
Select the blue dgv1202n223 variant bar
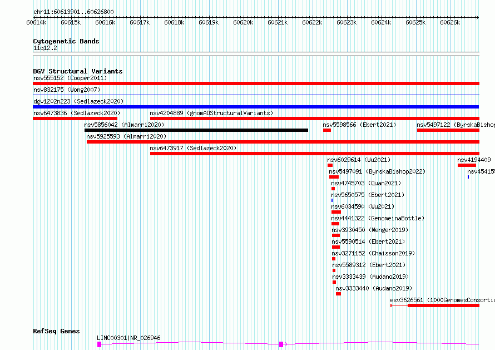pos(256,107)
